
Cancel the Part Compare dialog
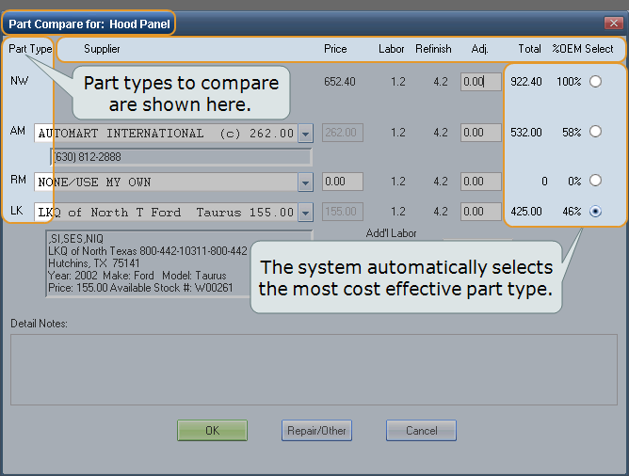pyautogui.click(x=421, y=430)
